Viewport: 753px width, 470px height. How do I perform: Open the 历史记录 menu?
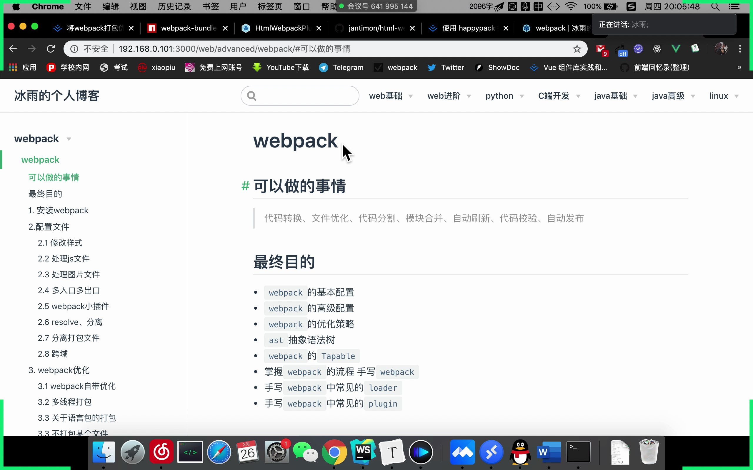coord(174,6)
